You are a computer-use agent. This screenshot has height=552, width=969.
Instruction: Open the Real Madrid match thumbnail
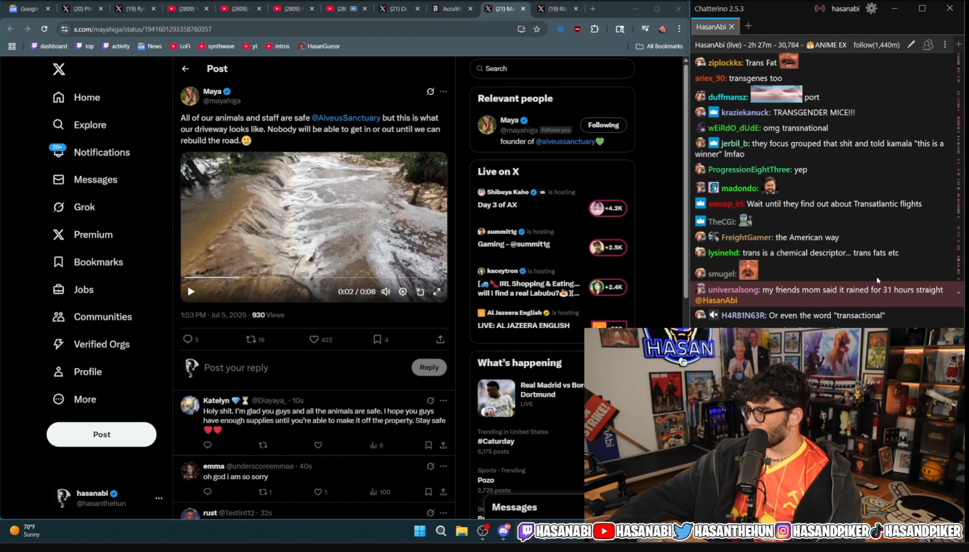click(x=496, y=398)
